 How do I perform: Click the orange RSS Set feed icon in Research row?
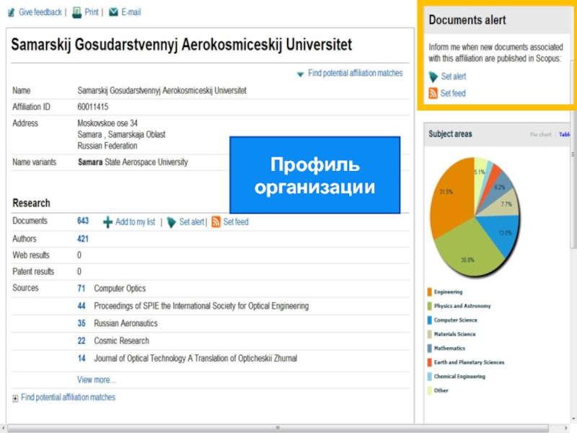pyautogui.click(x=216, y=222)
